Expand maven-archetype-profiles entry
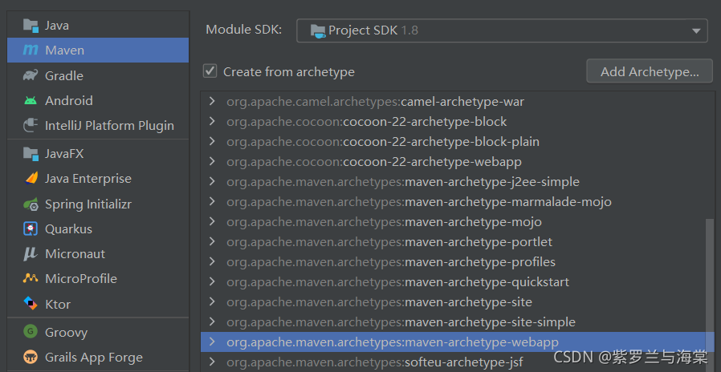 212,262
